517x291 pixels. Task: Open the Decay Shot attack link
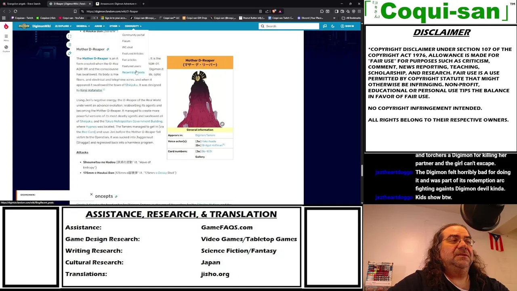pyautogui.click(x=162, y=173)
